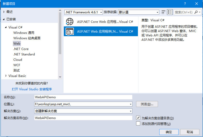Switch to small icons grid view
This screenshot has height=137, width=203.
click(x=163, y=12)
